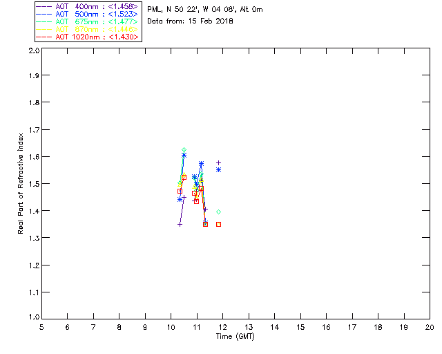This screenshot has height=354, width=442.
Task: Click the y-axis tick label 1.5
Action: coord(34,184)
